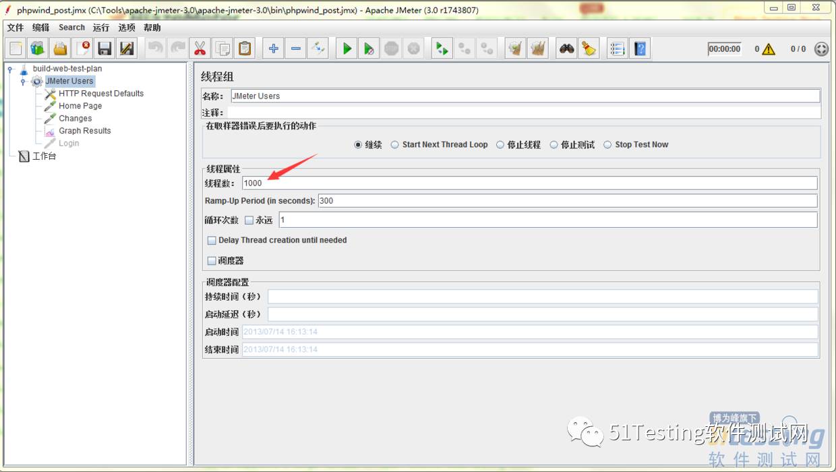This screenshot has height=472, width=836.
Task: Click the Save As toolbar icon
Action: tap(127, 49)
